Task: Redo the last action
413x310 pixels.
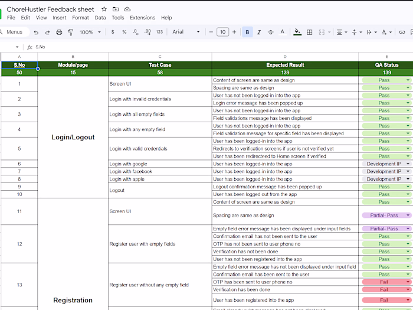Action: (x=47, y=32)
